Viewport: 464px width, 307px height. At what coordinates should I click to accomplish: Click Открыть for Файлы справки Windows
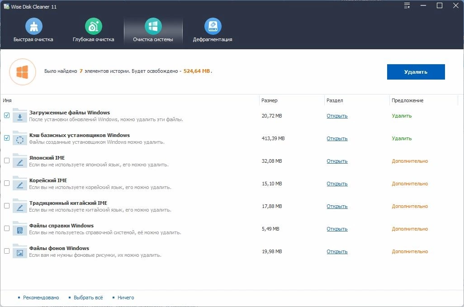[x=337, y=229]
